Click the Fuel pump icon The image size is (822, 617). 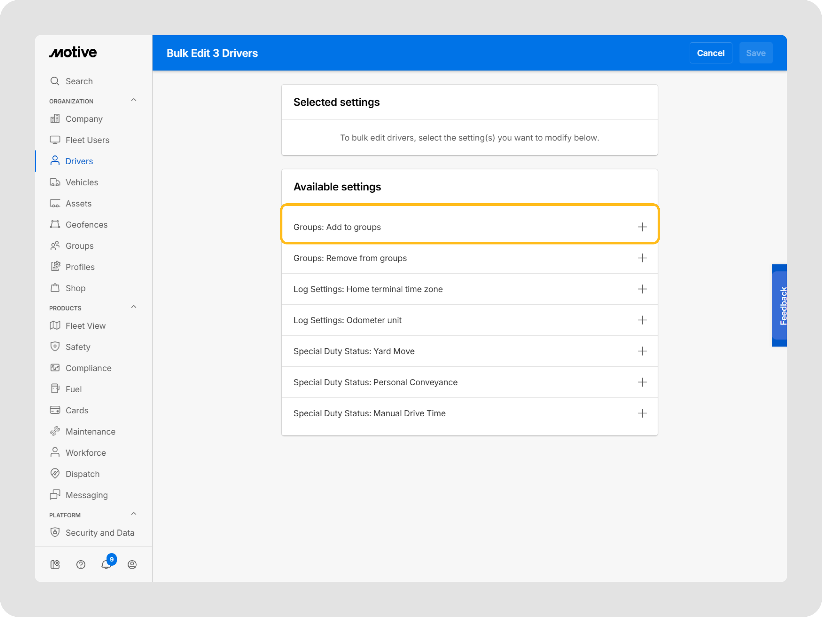(x=55, y=389)
